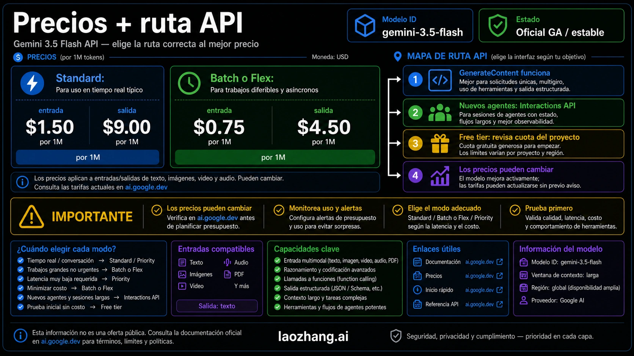Toggle the 'Minimizar costo' checkmark
Screen dimensions: 634x356
20,288
